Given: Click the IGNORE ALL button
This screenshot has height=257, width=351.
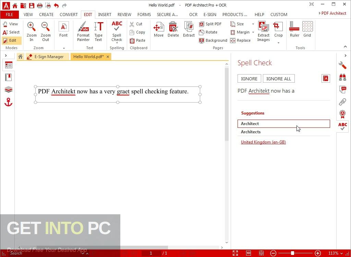Looking at the screenshot, I should coord(278,79).
